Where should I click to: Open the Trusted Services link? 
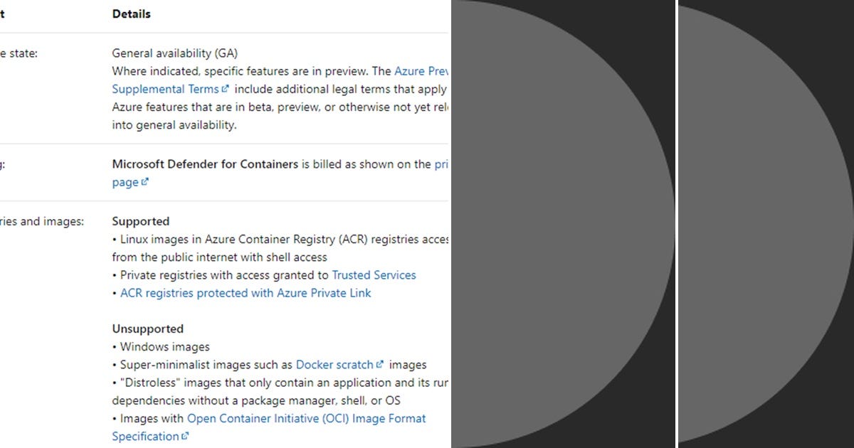(x=374, y=274)
